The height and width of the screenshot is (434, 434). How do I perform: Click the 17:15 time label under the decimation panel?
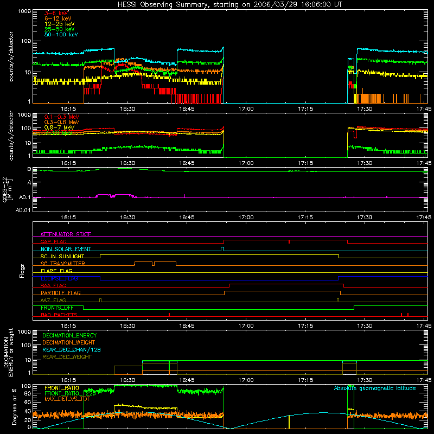305,380
